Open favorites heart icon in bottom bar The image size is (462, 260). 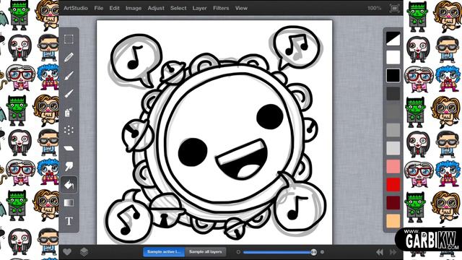pos(67,252)
